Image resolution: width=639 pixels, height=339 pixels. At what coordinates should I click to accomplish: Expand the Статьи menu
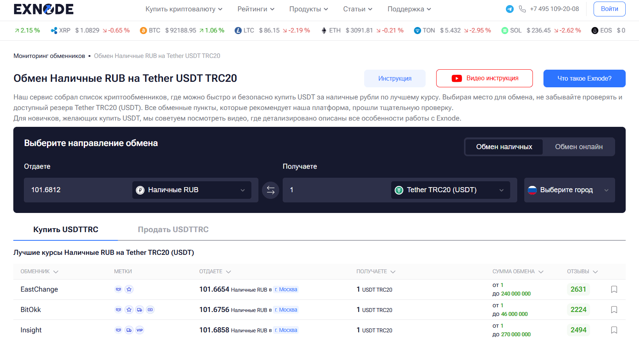[x=357, y=9]
